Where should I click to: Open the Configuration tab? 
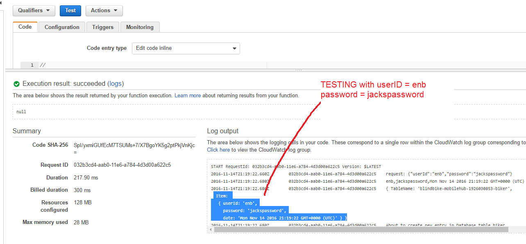coord(62,27)
